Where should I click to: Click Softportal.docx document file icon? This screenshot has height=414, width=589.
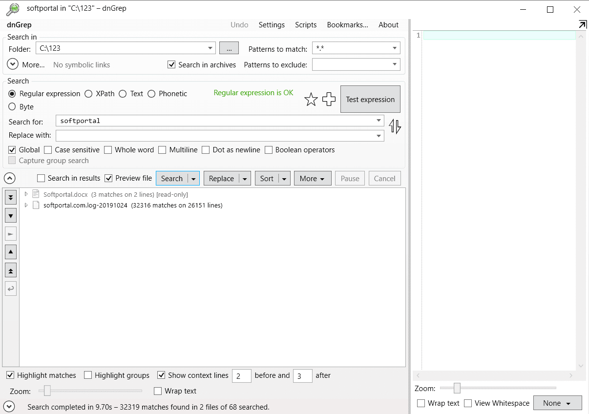pos(36,194)
